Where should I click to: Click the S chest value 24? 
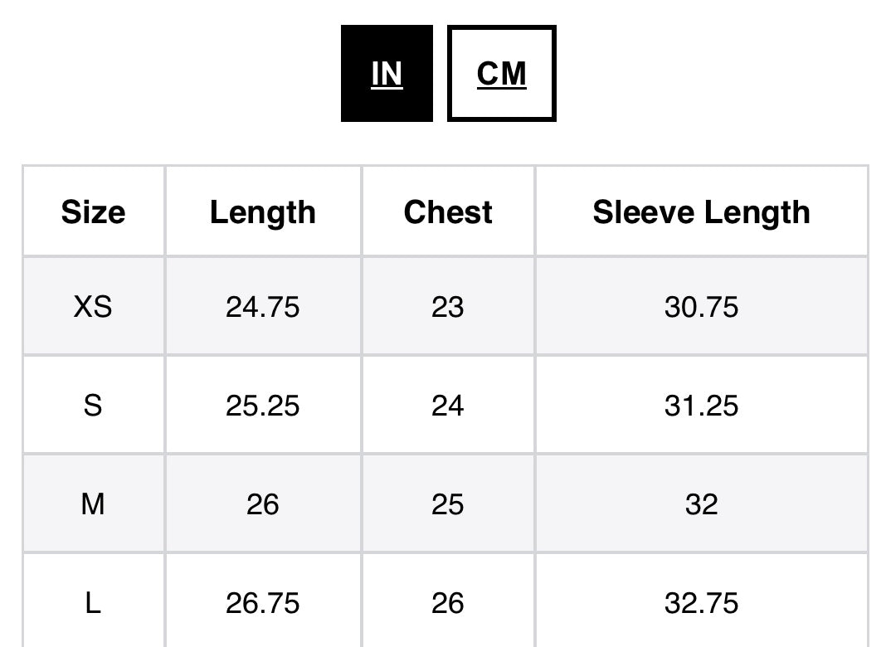448,406
